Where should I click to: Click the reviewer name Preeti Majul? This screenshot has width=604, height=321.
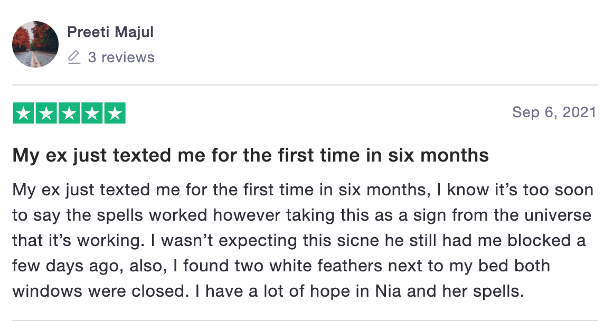coord(110,32)
